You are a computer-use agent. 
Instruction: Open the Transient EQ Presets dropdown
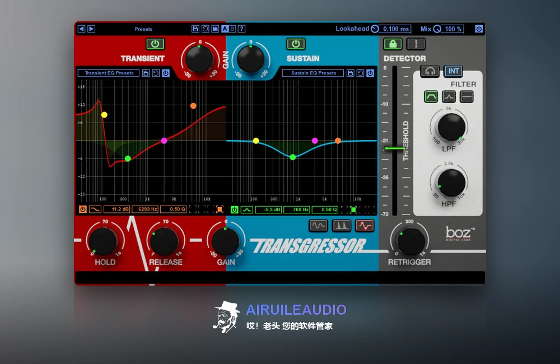click(109, 73)
